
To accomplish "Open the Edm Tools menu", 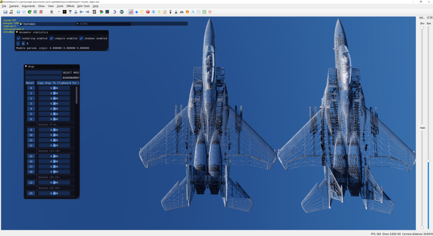I will pyautogui.click(x=84, y=6).
